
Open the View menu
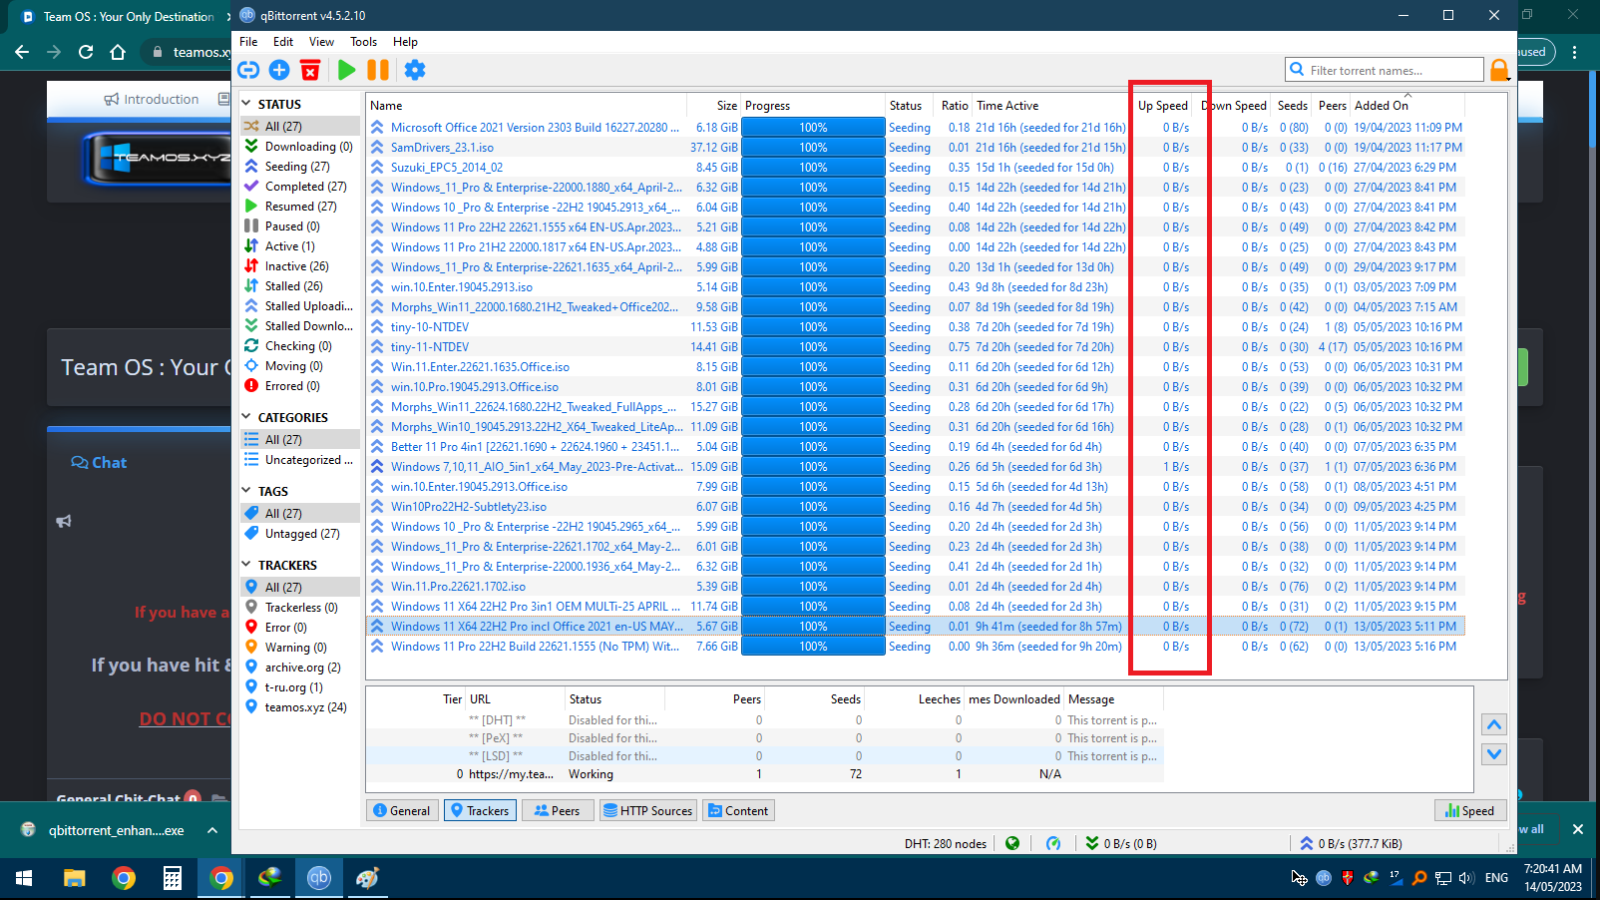pyautogui.click(x=321, y=42)
